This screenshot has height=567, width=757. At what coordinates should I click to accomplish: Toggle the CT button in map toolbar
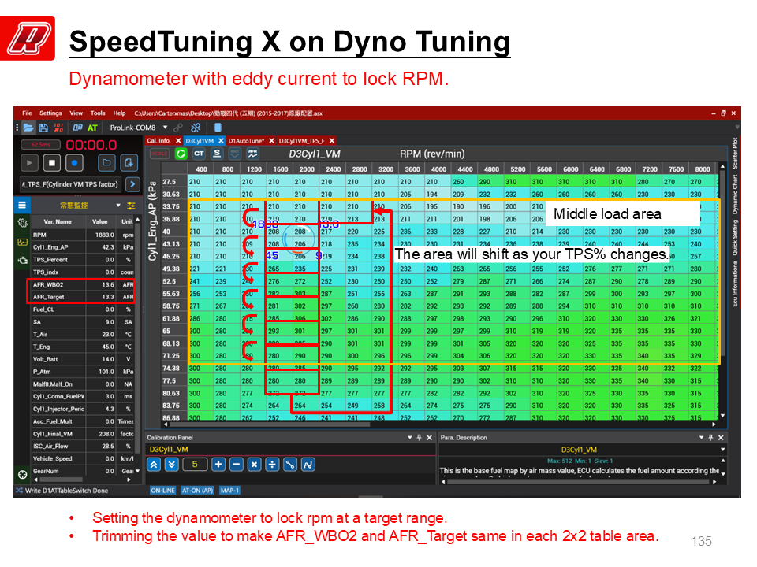[199, 154]
